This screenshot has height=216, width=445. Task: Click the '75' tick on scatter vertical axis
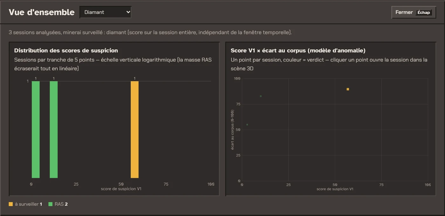(238, 104)
